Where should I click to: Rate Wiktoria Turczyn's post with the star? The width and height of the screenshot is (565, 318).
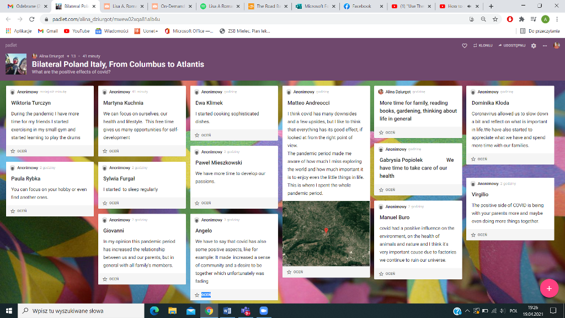click(x=13, y=151)
